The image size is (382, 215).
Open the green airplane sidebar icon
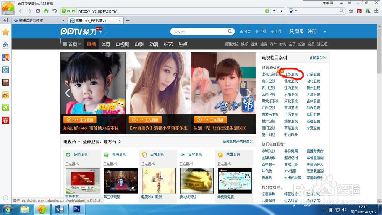(6, 107)
